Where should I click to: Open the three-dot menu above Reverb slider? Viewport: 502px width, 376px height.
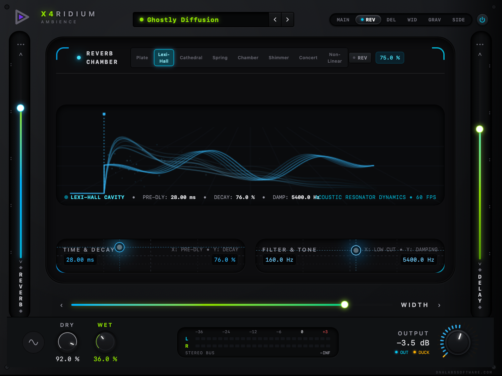[x=21, y=44]
